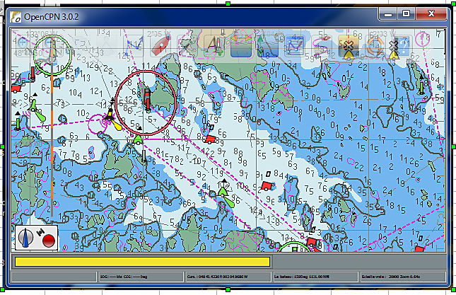Toggle Show ENC Text icon

[214, 46]
